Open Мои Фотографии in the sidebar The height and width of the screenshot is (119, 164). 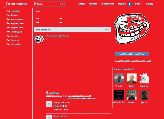tap(15, 19)
